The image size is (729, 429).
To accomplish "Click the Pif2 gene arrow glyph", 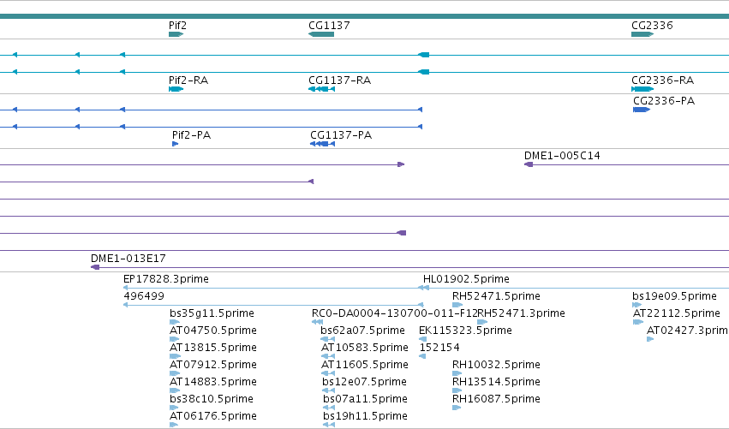I will 176,34.
